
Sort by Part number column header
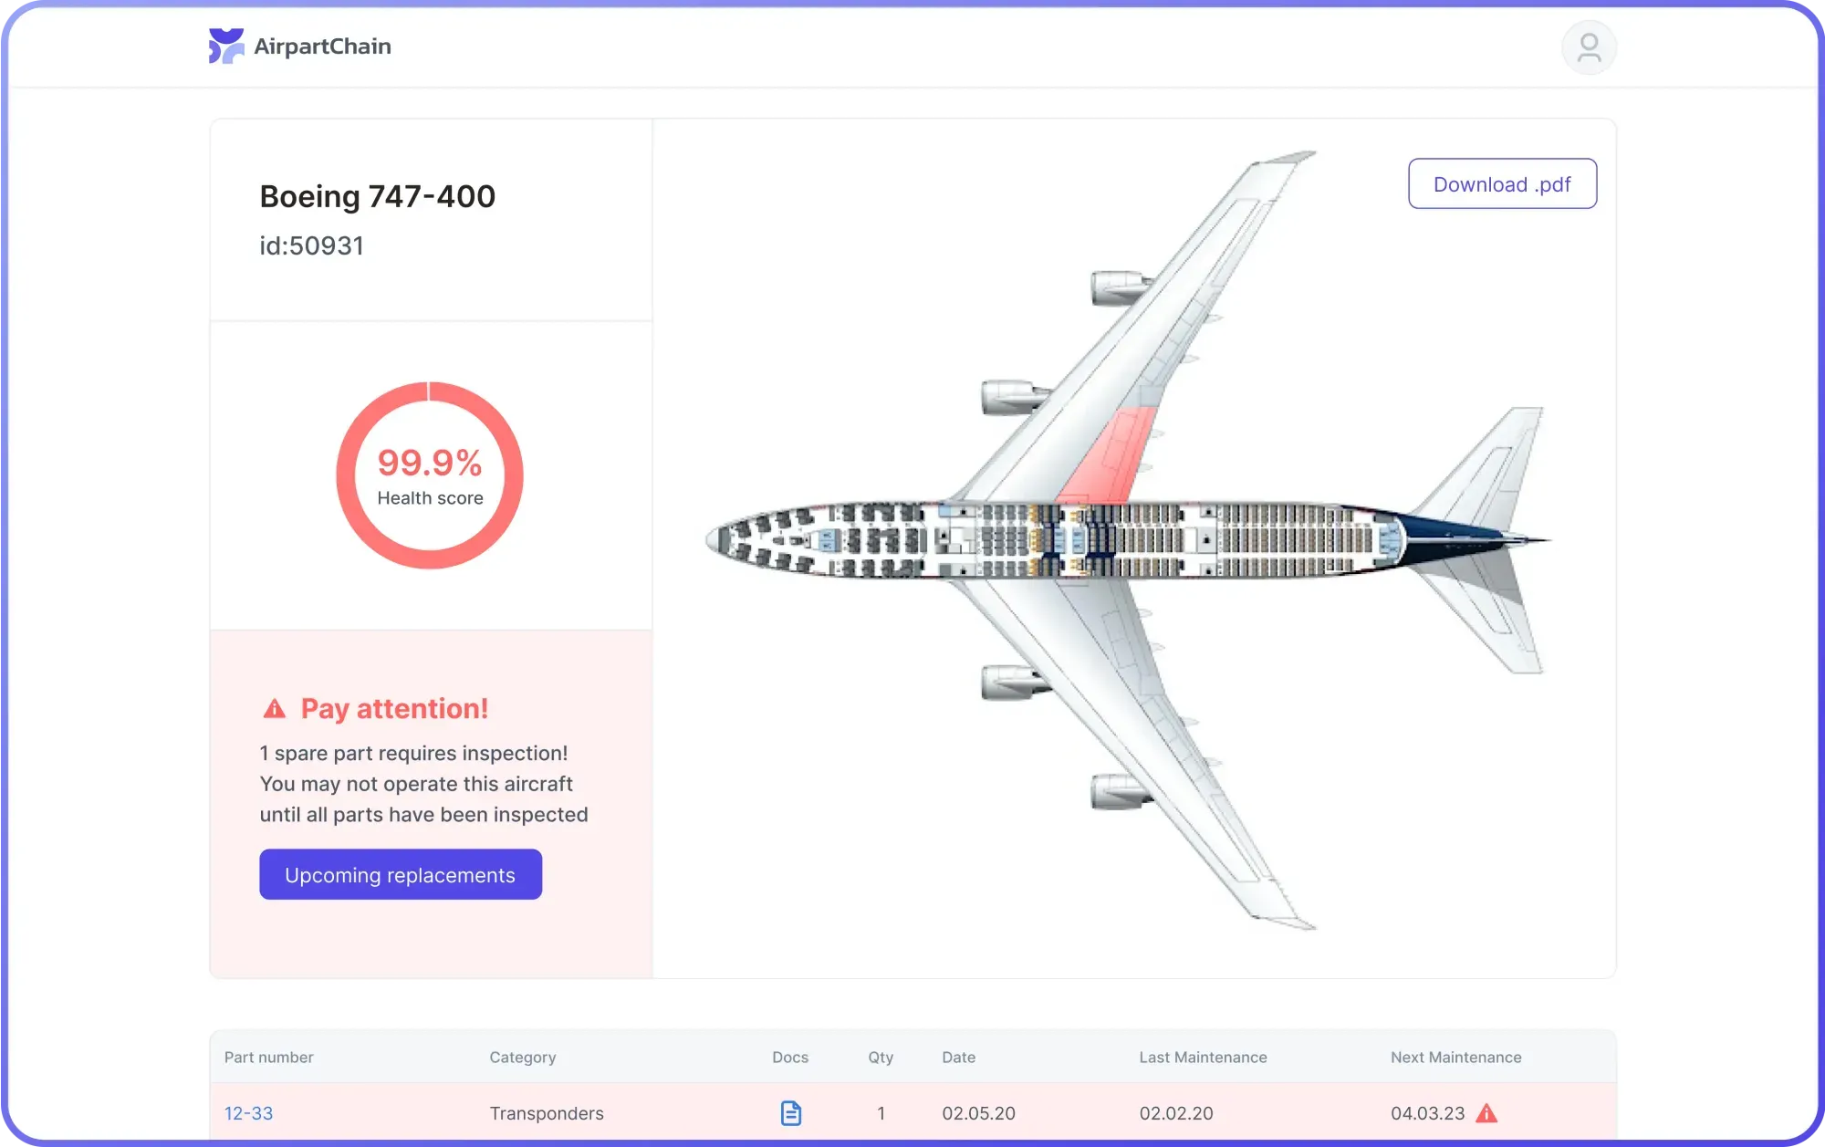click(269, 1058)
